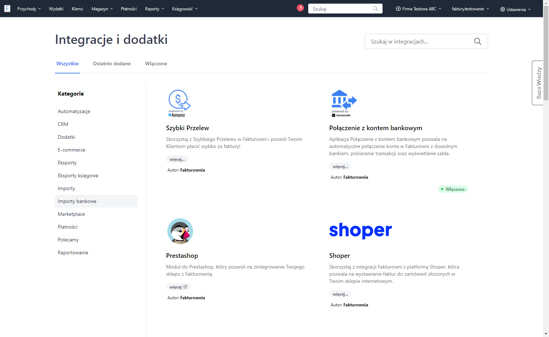Switch to the Włączone tab
The image size is (549, 337).
pos(156,63)
